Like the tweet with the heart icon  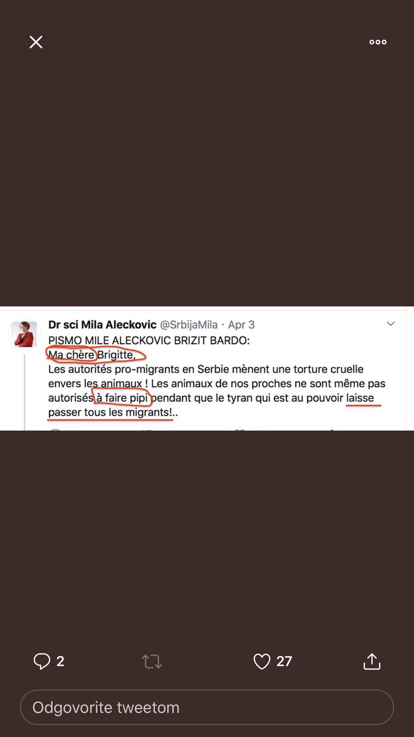tap(262, 662)
